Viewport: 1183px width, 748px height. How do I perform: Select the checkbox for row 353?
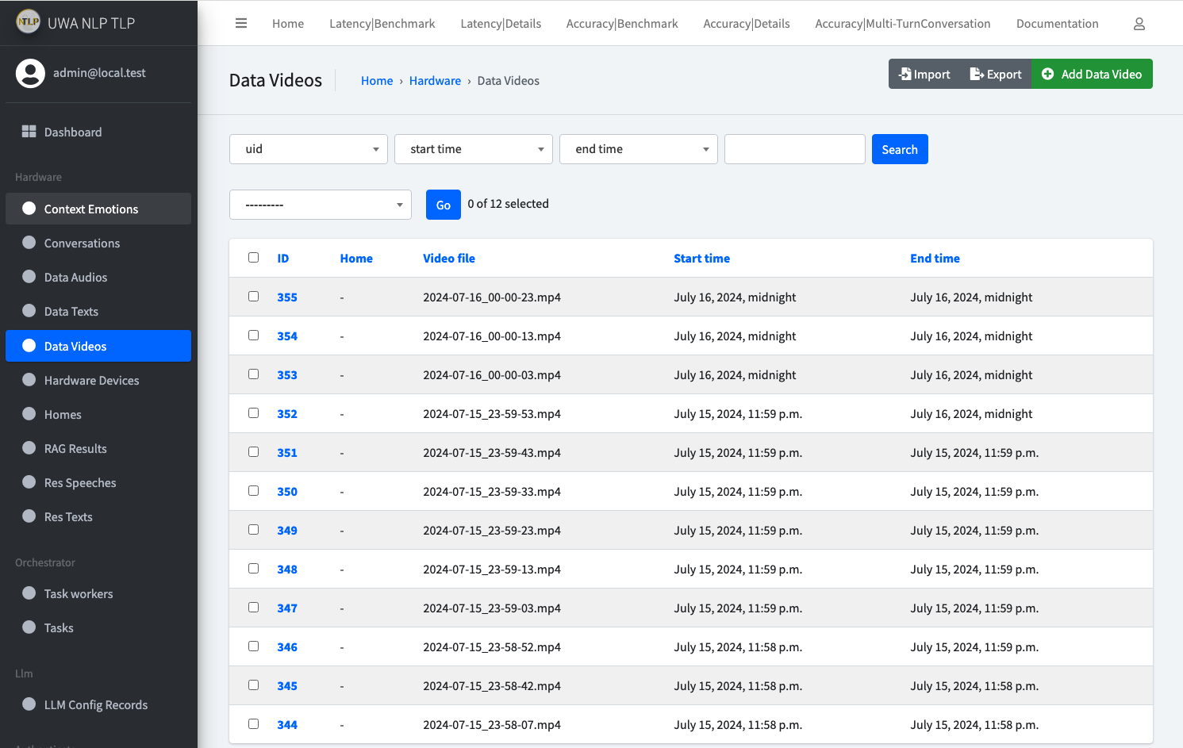pos(253,374)
